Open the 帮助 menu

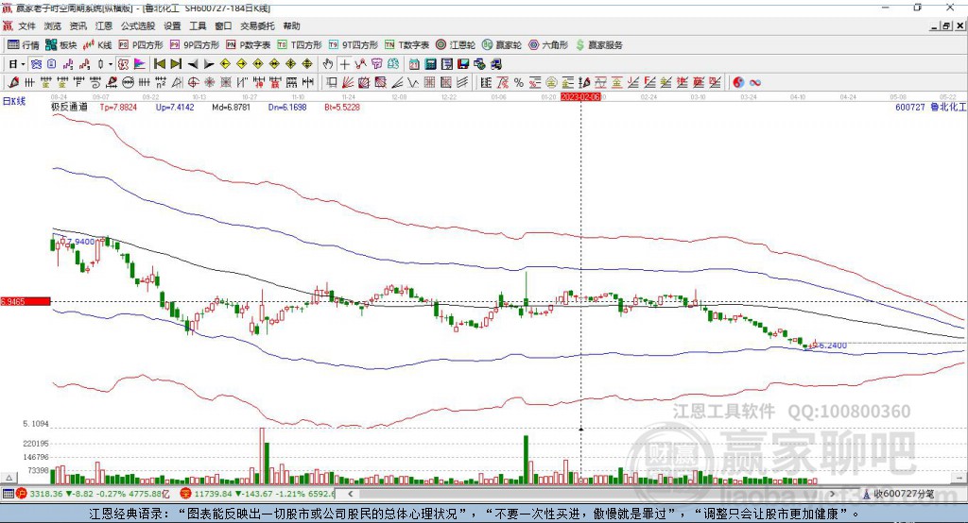tap(291, 25)
